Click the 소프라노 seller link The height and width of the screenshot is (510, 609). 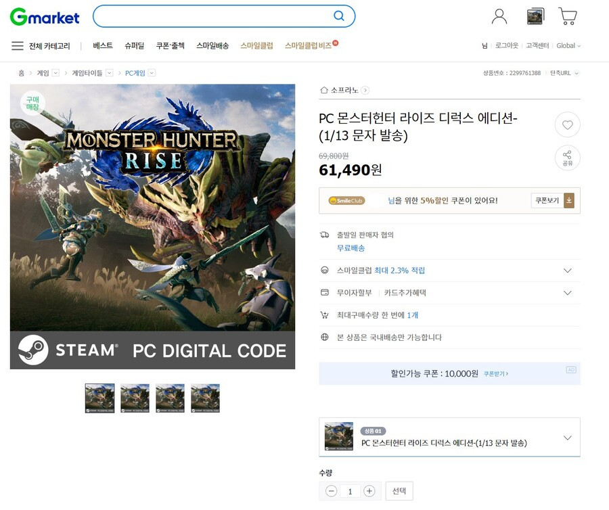[x=344, y=91]
